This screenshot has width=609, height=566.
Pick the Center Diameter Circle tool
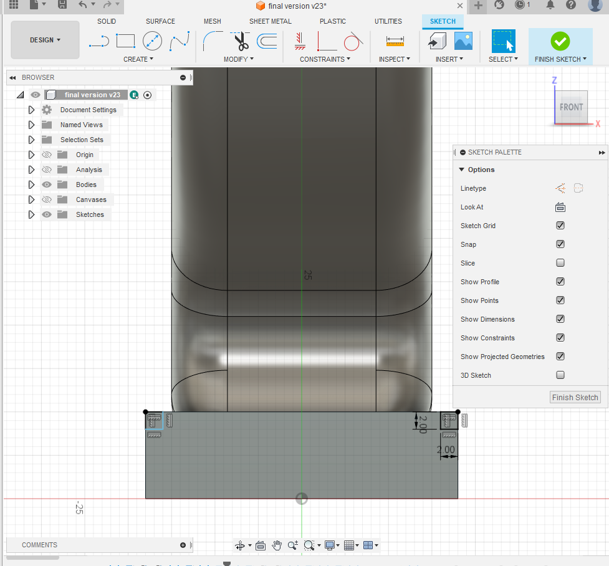click(152, 41)
